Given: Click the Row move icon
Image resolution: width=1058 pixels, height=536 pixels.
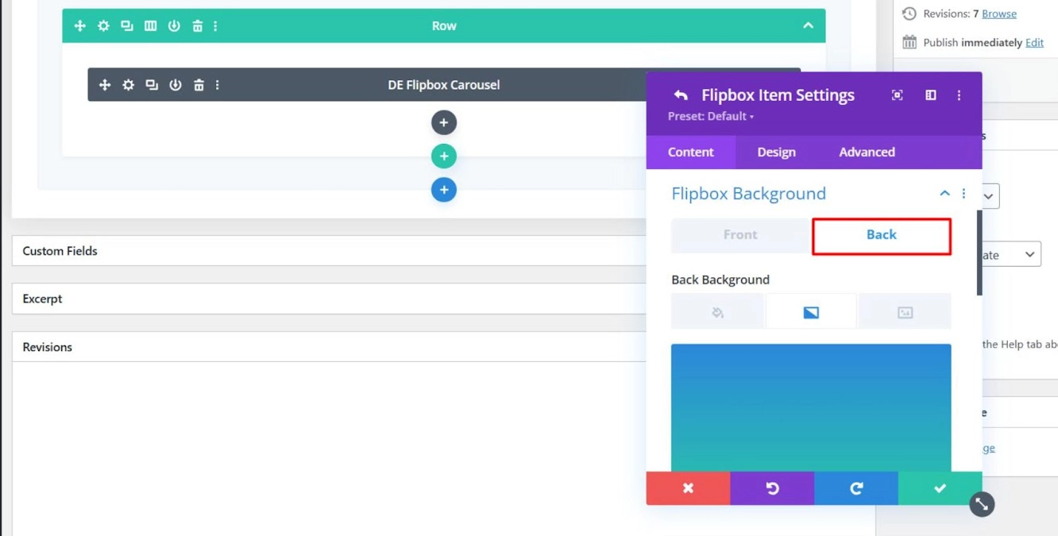Looking at the screenshot, I should [x=79, y=26].
